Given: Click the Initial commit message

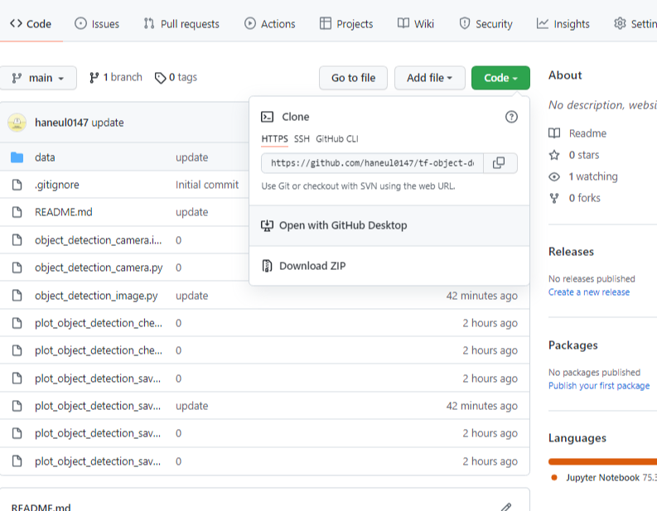Looking at the screenshot, I should [x=207, y=185].
